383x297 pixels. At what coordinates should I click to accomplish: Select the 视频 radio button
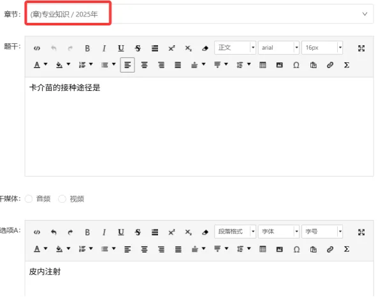click(x=62, y=198)
